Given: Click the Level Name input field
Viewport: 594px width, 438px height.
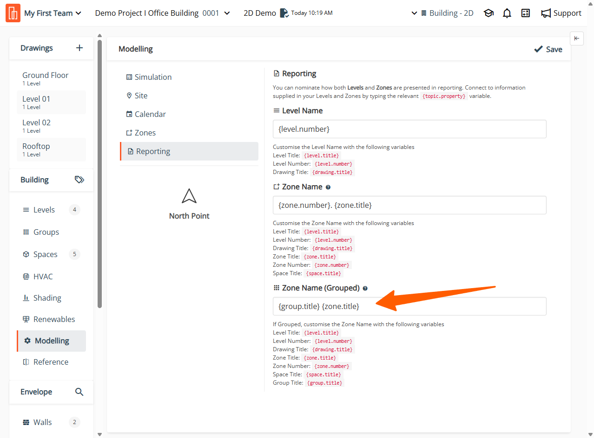Looking at the screenshot, I should pyautogui.click(x=409, y=129).
